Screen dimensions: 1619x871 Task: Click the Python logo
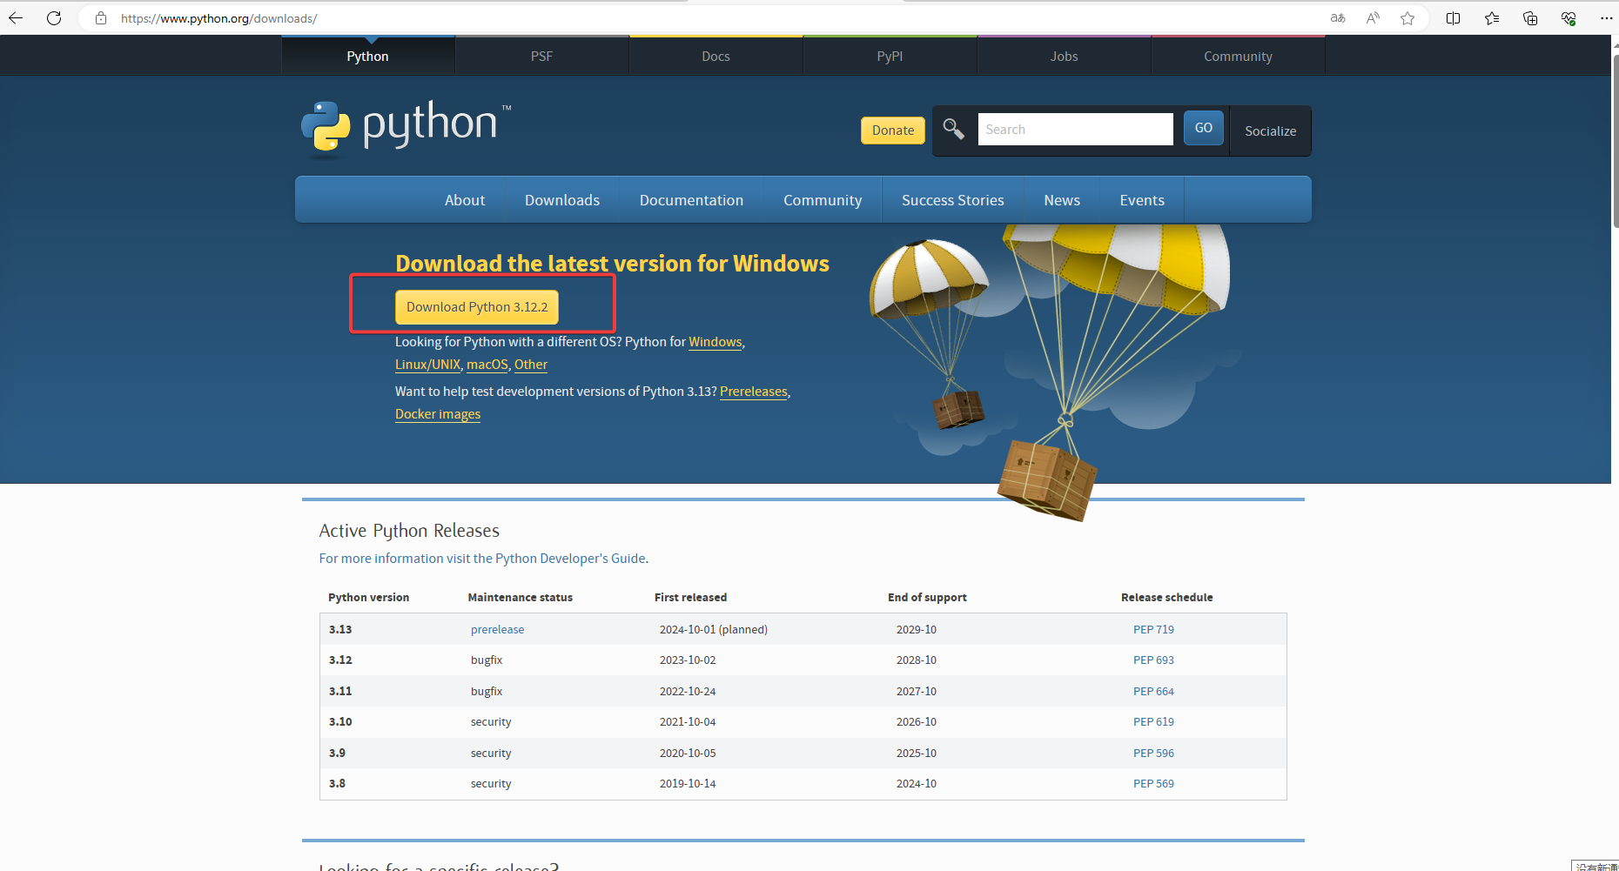(406, 128)
